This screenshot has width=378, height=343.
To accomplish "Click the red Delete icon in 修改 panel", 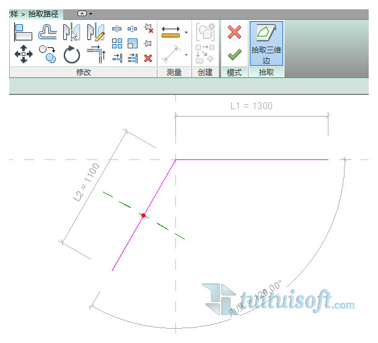I will point(148,58).
